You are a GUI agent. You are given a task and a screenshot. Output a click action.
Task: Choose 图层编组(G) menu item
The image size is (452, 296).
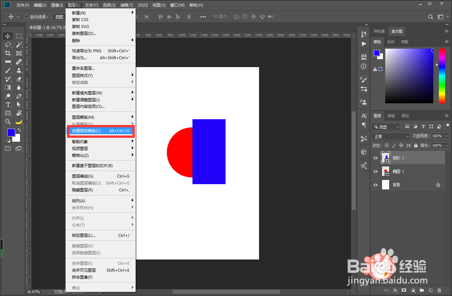(x=101, y=176)
